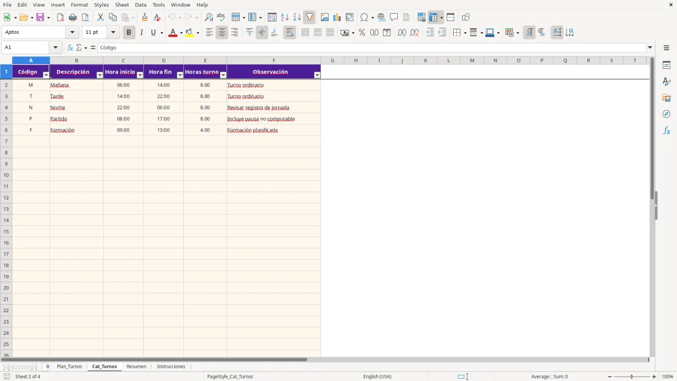Format cells as date

pos(386,33)
